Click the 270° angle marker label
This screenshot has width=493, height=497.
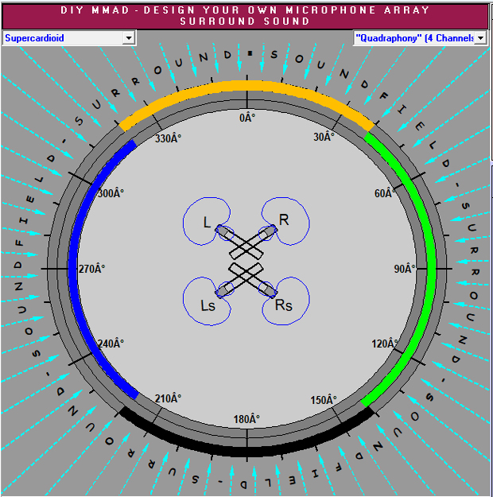click(x=91, y=269)
